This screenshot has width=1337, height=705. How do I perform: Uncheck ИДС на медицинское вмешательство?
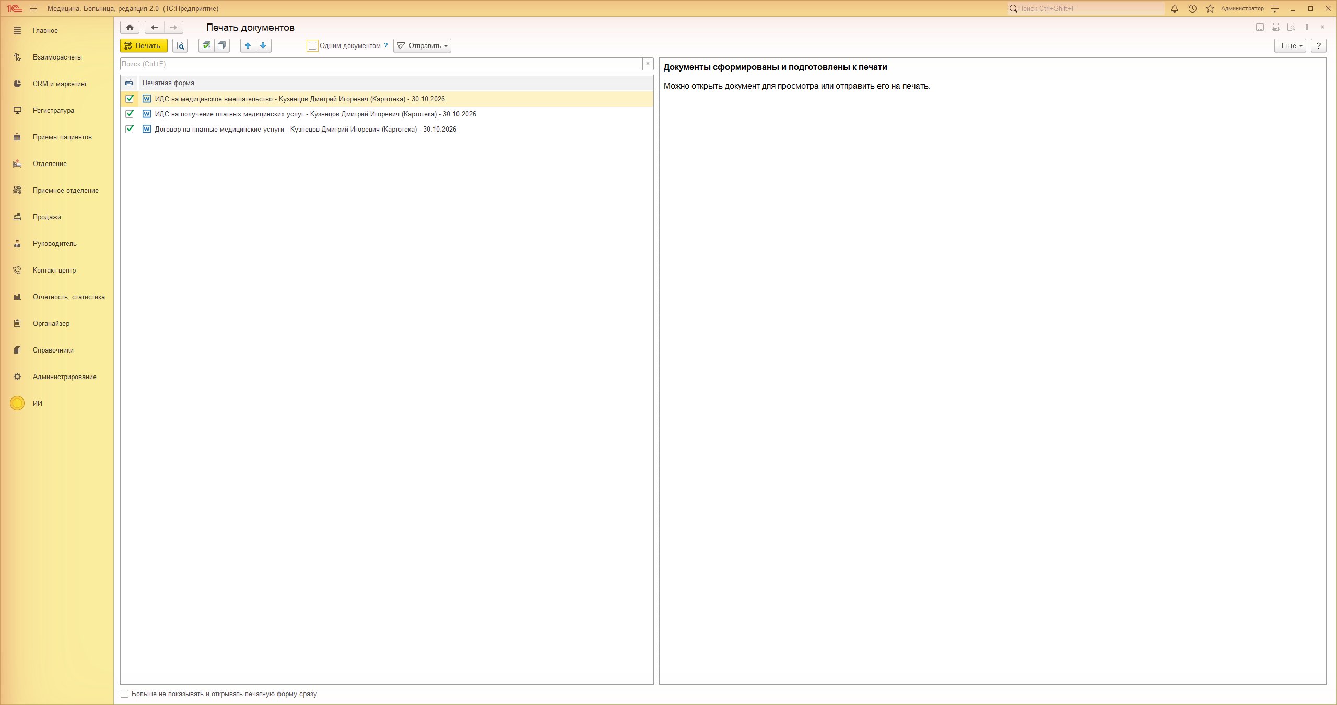click(130, 99)
